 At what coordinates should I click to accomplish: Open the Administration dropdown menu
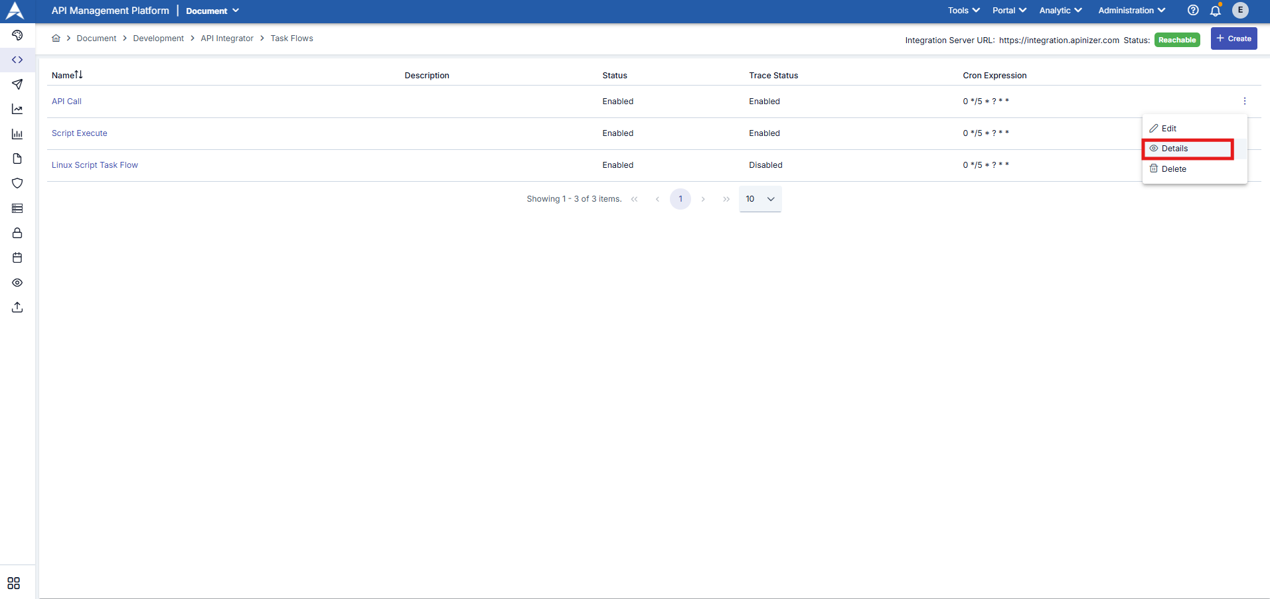(x=1131, y=11)
